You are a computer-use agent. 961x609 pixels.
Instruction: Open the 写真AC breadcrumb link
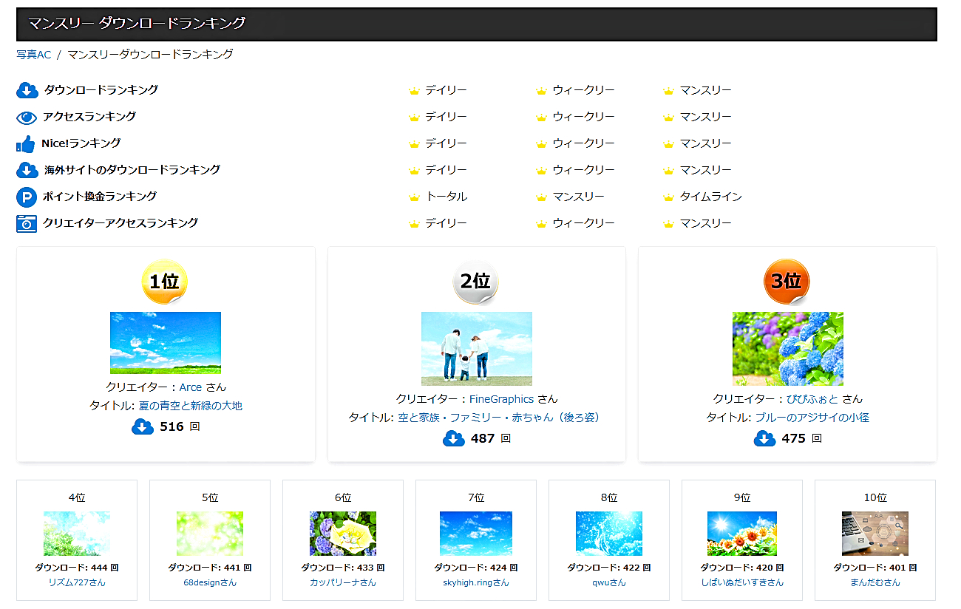pos(33,55)
